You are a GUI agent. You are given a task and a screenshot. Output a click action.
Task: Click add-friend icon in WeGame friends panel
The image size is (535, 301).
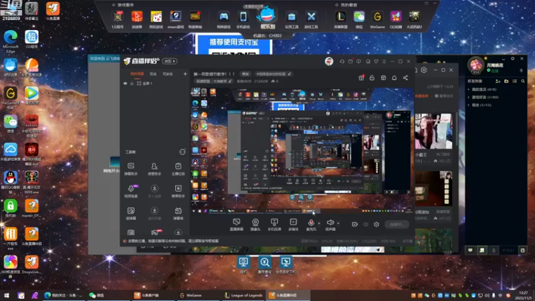point(498,81)
